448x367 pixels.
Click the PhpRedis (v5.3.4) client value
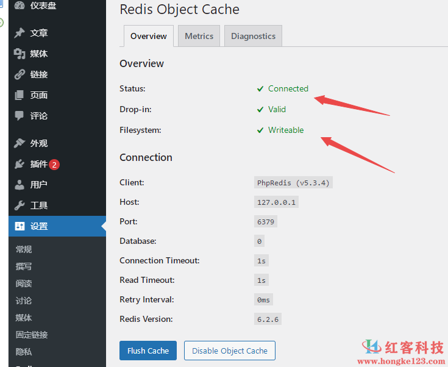coord(293,183)
